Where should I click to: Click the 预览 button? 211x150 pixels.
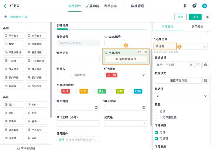tap(180, 17)
